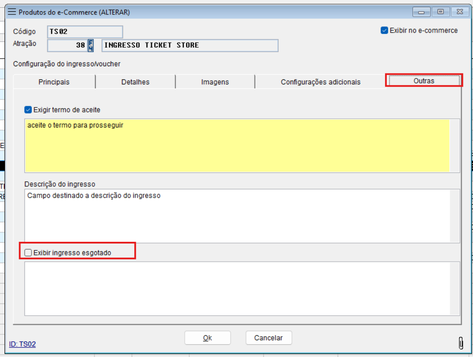Disable the Exibir no e-commerce checkbox

tap(384, 30)
